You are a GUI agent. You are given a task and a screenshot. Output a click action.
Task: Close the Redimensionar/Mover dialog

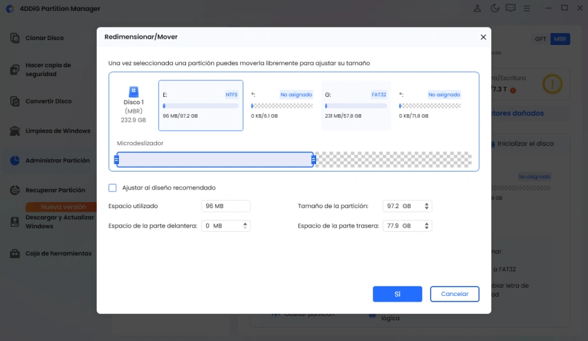(483, 37)
